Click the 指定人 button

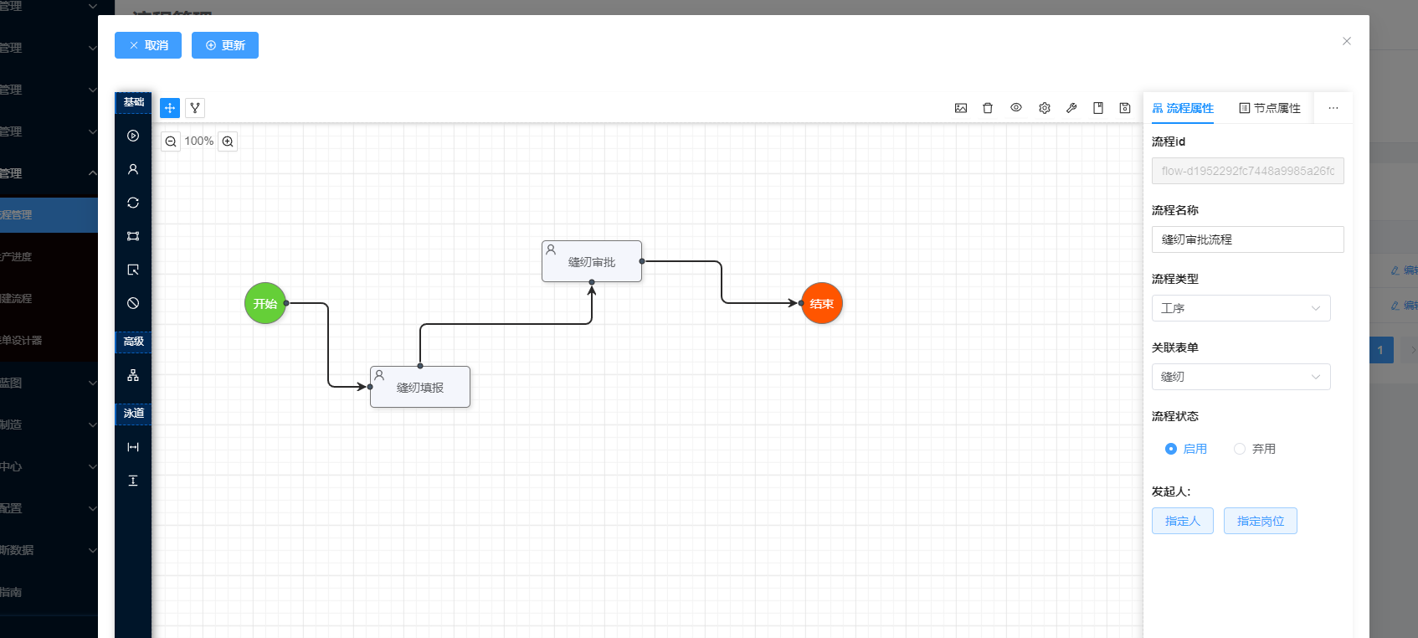[x=1183, y=521]
